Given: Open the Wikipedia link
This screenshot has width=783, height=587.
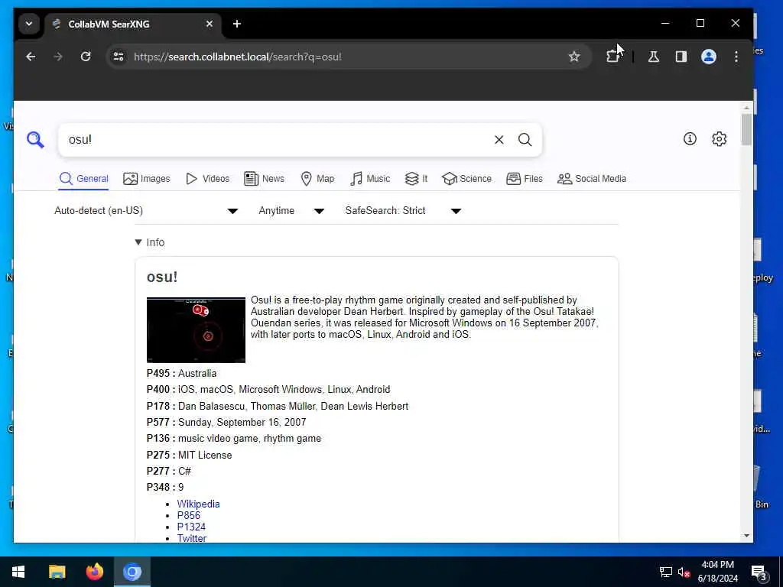Looking at the screenshot, I should (198, 504).
